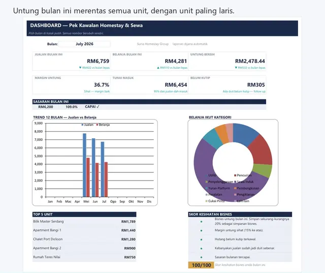Select Bilik Master Serdang row
The image size is (325, 273).
(84, 222)
